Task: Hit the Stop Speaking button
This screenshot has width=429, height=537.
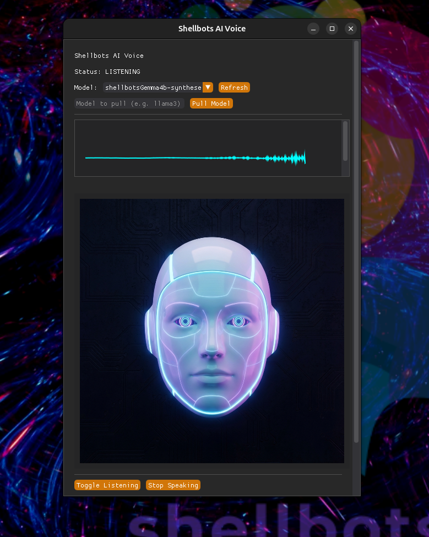Action: (173, 485)
